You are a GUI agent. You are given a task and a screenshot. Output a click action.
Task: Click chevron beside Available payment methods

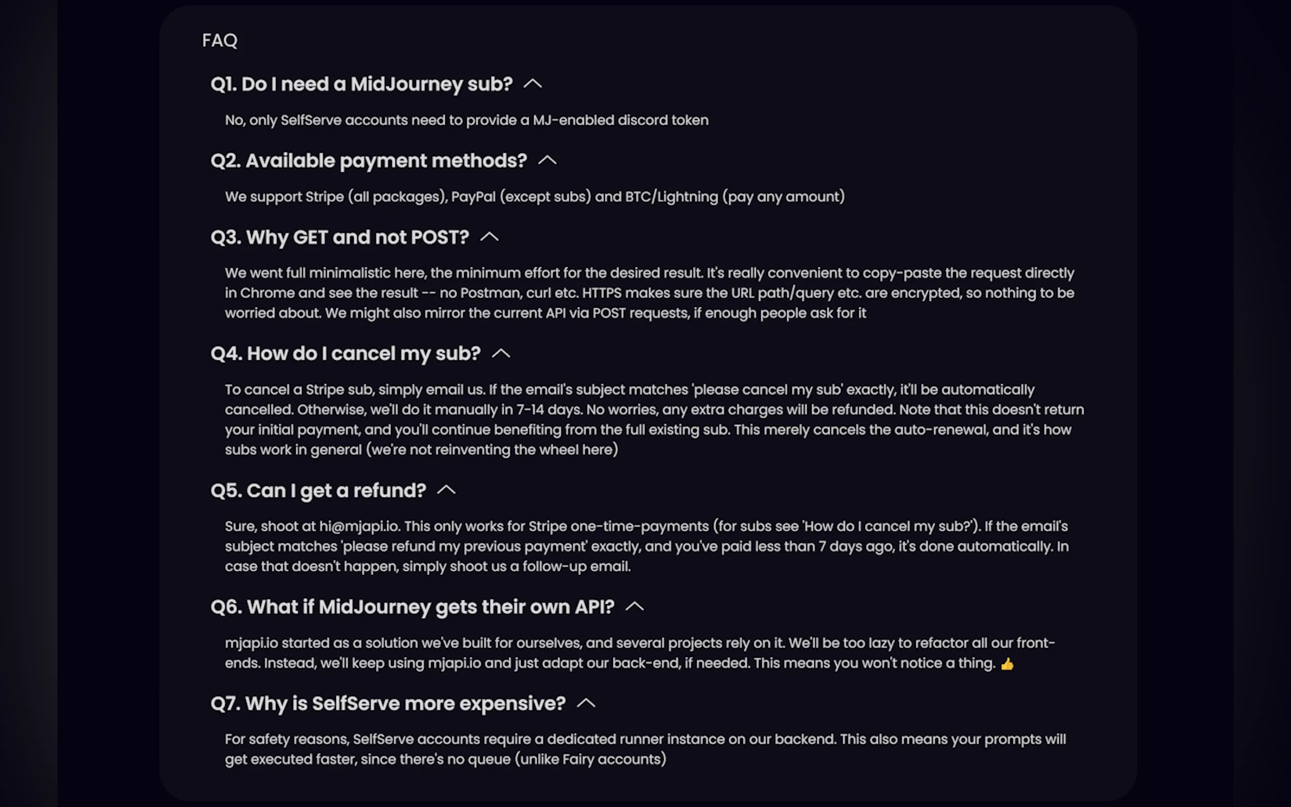pyautogui.click(x=547, y=161)
